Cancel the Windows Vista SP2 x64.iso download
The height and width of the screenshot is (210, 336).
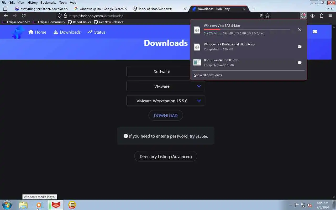(300, 30)
